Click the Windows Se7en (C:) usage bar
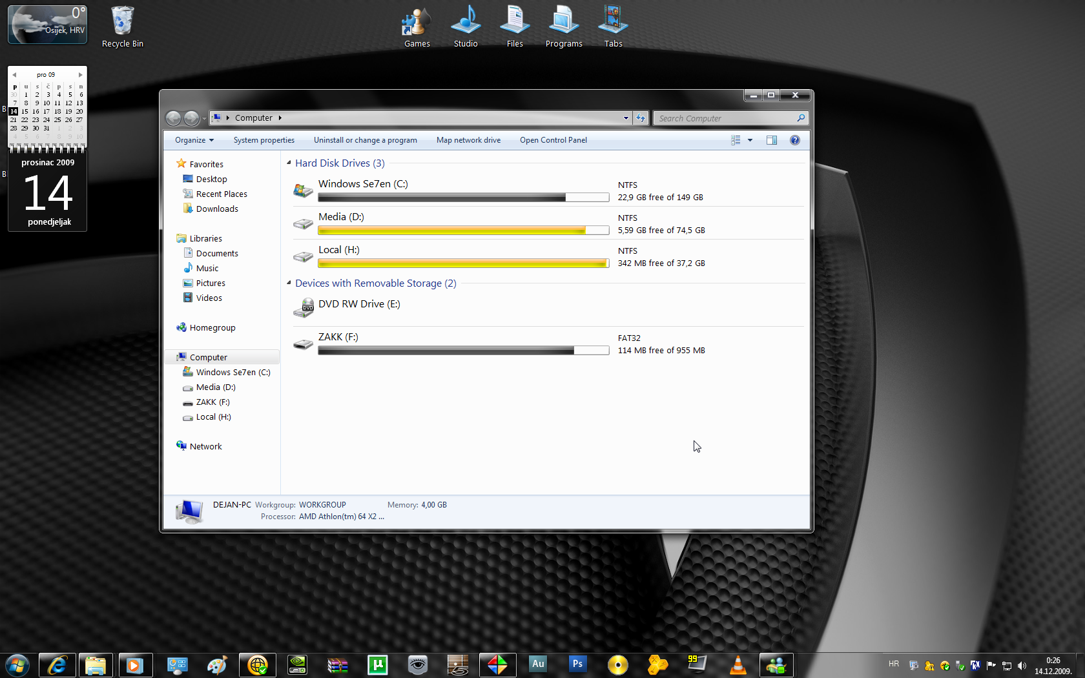This screenshot has height=678, width=1085. pyautogui.click(x=464, y=198)
